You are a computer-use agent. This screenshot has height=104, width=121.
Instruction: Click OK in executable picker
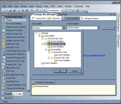coord(60,71)
